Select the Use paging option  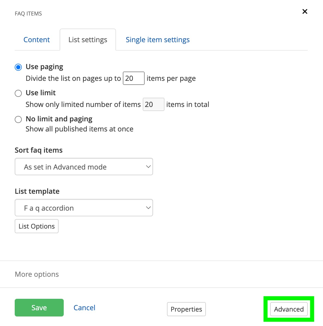tap(18, 67)
